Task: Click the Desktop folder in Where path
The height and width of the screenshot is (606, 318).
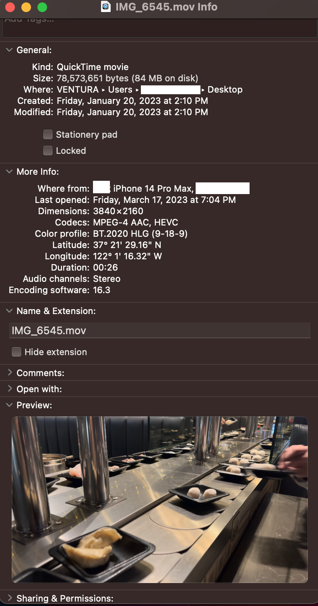Action: [225, 89]
